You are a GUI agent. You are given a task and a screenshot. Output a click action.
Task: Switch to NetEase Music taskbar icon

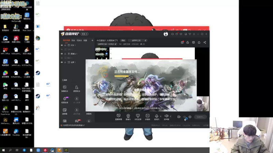click(x=45, y=150)
